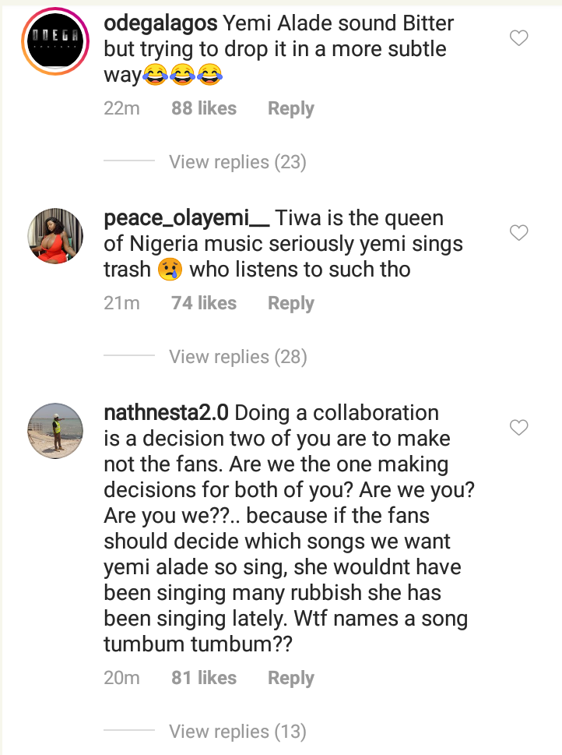The width and height of the screenshot is (562, 755).
Task: Click the 20m timestamp on last comment
Action: [121, 679]
